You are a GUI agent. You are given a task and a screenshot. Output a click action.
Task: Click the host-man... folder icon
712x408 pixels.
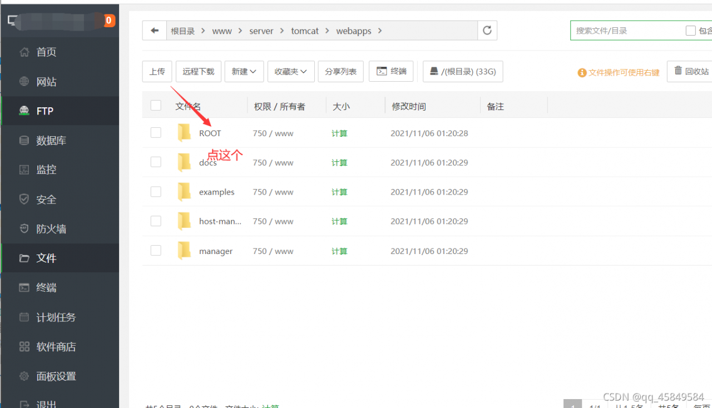(185, 221)
